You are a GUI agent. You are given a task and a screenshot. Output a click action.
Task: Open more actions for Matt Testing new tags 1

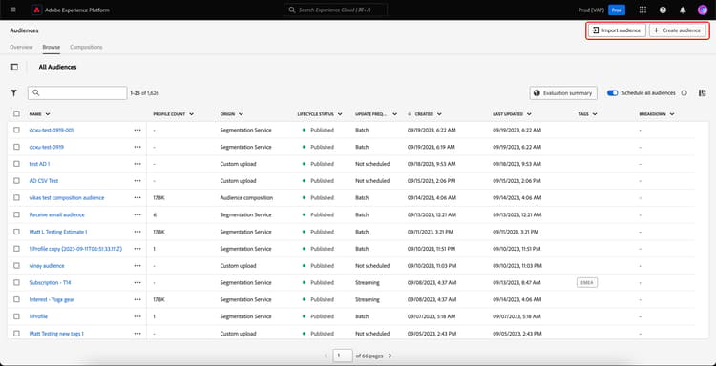(x=137, y=334)
